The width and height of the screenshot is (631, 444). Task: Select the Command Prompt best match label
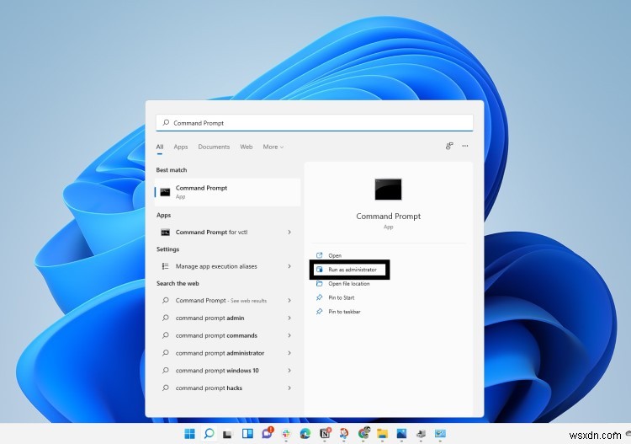[x=201, y=188]
